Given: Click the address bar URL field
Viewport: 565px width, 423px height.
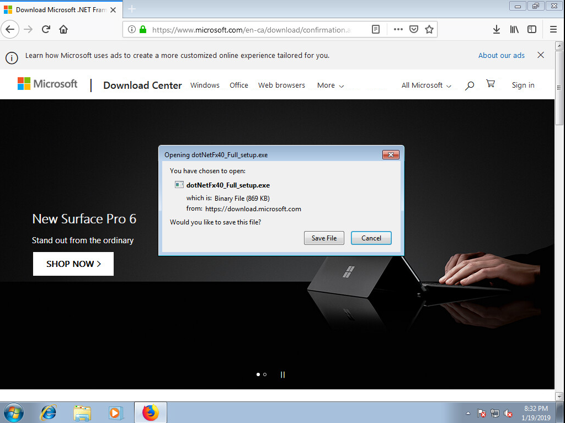Looking at the screenshot, I should pyautogui.click(x=251, y=30).
